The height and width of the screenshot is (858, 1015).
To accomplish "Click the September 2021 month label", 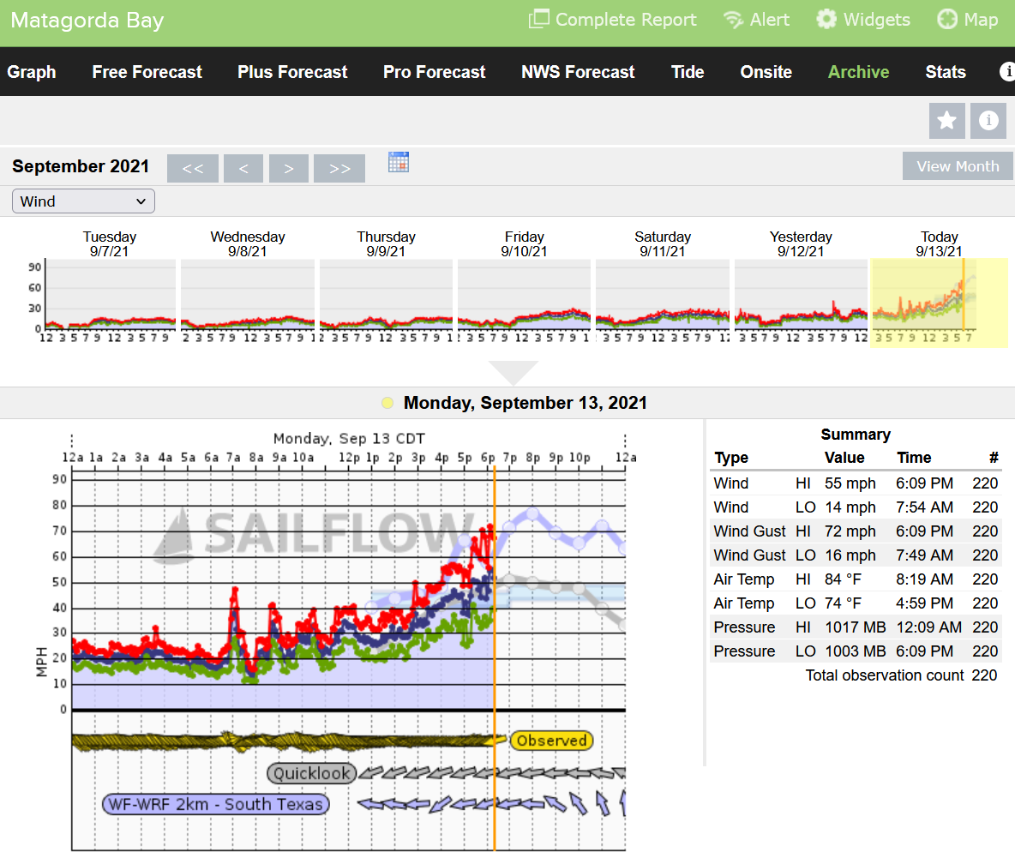I will (81, 166).
